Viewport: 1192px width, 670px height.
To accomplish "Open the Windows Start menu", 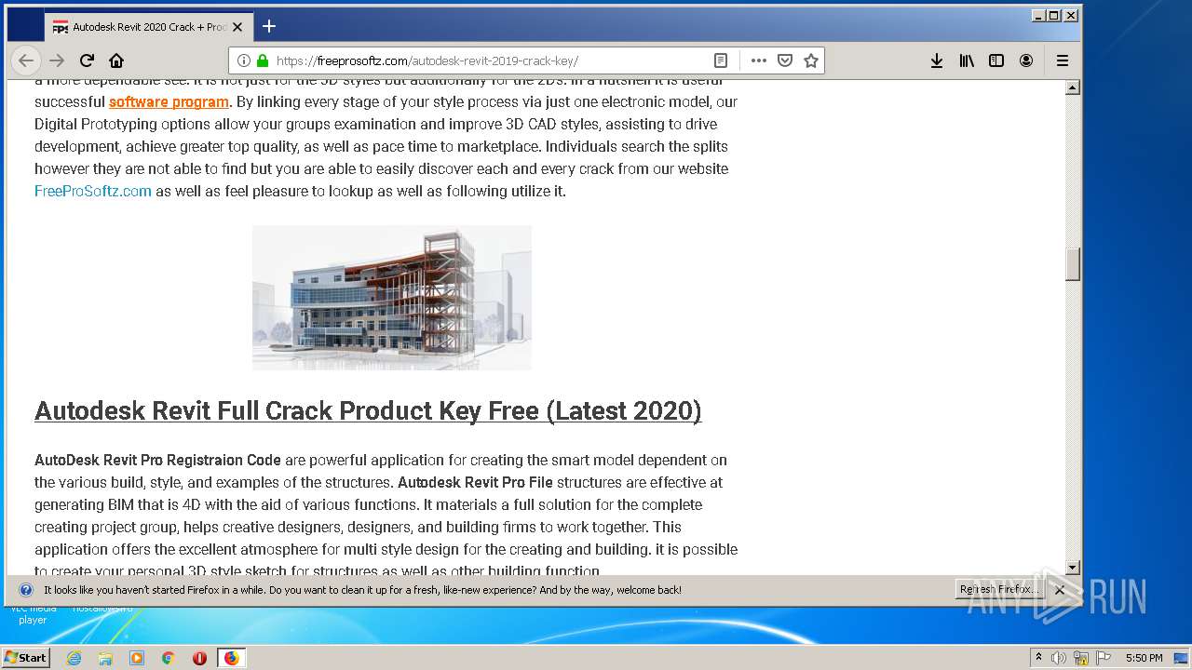I will (x=25, y=657).
